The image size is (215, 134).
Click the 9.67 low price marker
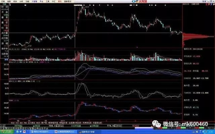(30, 46)
